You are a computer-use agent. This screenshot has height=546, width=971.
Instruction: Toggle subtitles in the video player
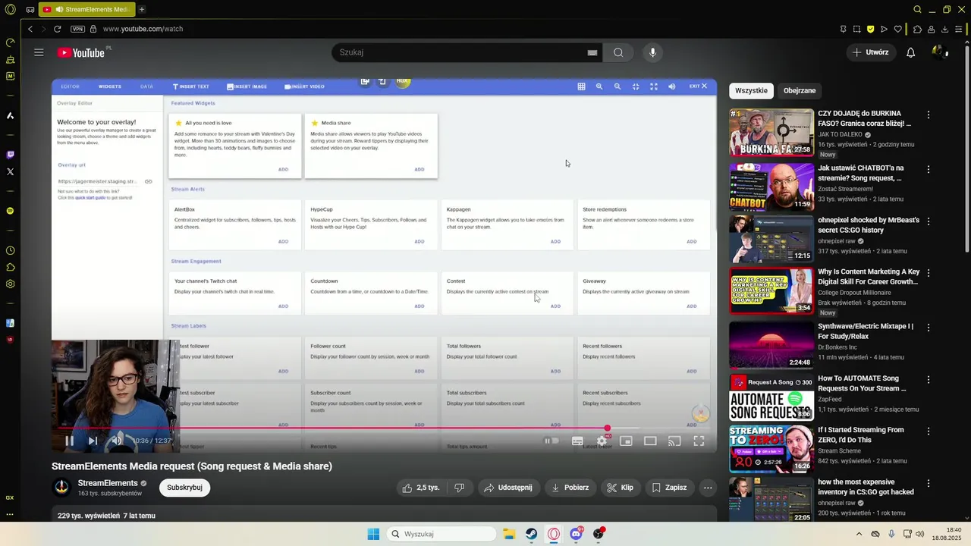tap(577, 441)
